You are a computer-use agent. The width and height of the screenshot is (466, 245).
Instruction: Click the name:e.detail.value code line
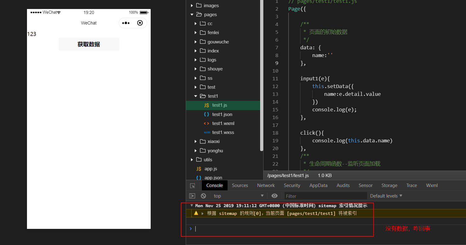tap(352, 94)
